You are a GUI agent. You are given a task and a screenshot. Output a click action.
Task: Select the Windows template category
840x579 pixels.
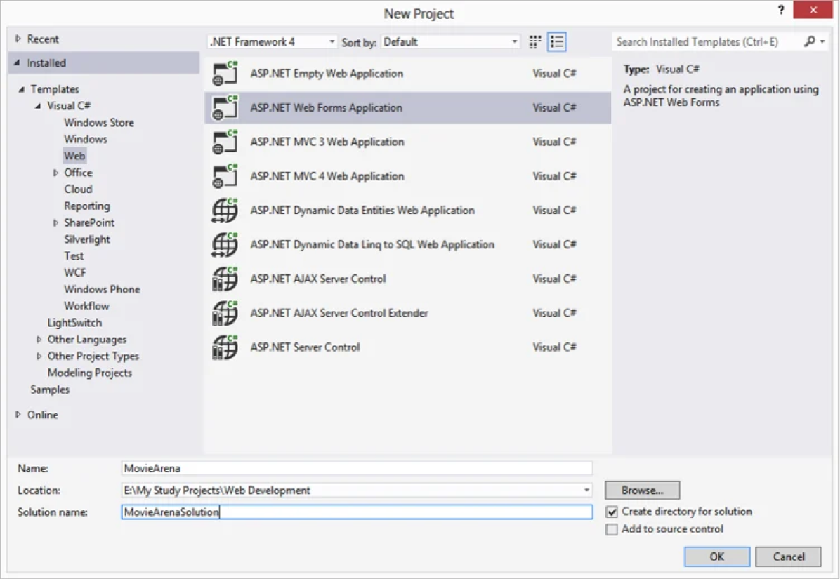point(86,139)
